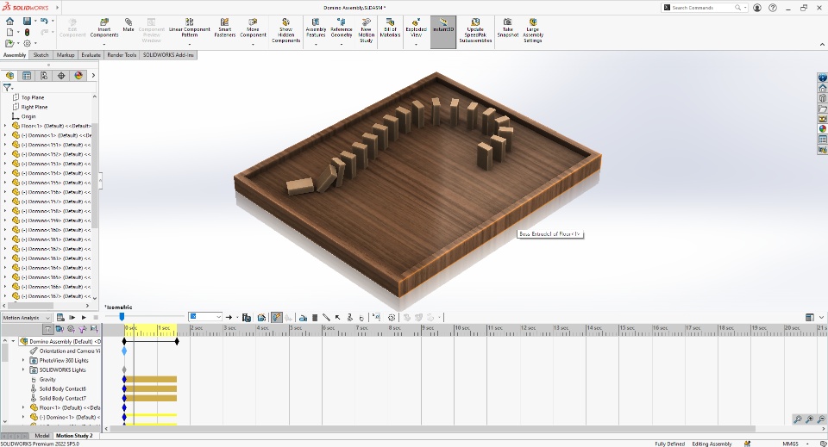Toggle the mitamSD add-in button
Screen dimensions: 828x447
coord(443,32)
